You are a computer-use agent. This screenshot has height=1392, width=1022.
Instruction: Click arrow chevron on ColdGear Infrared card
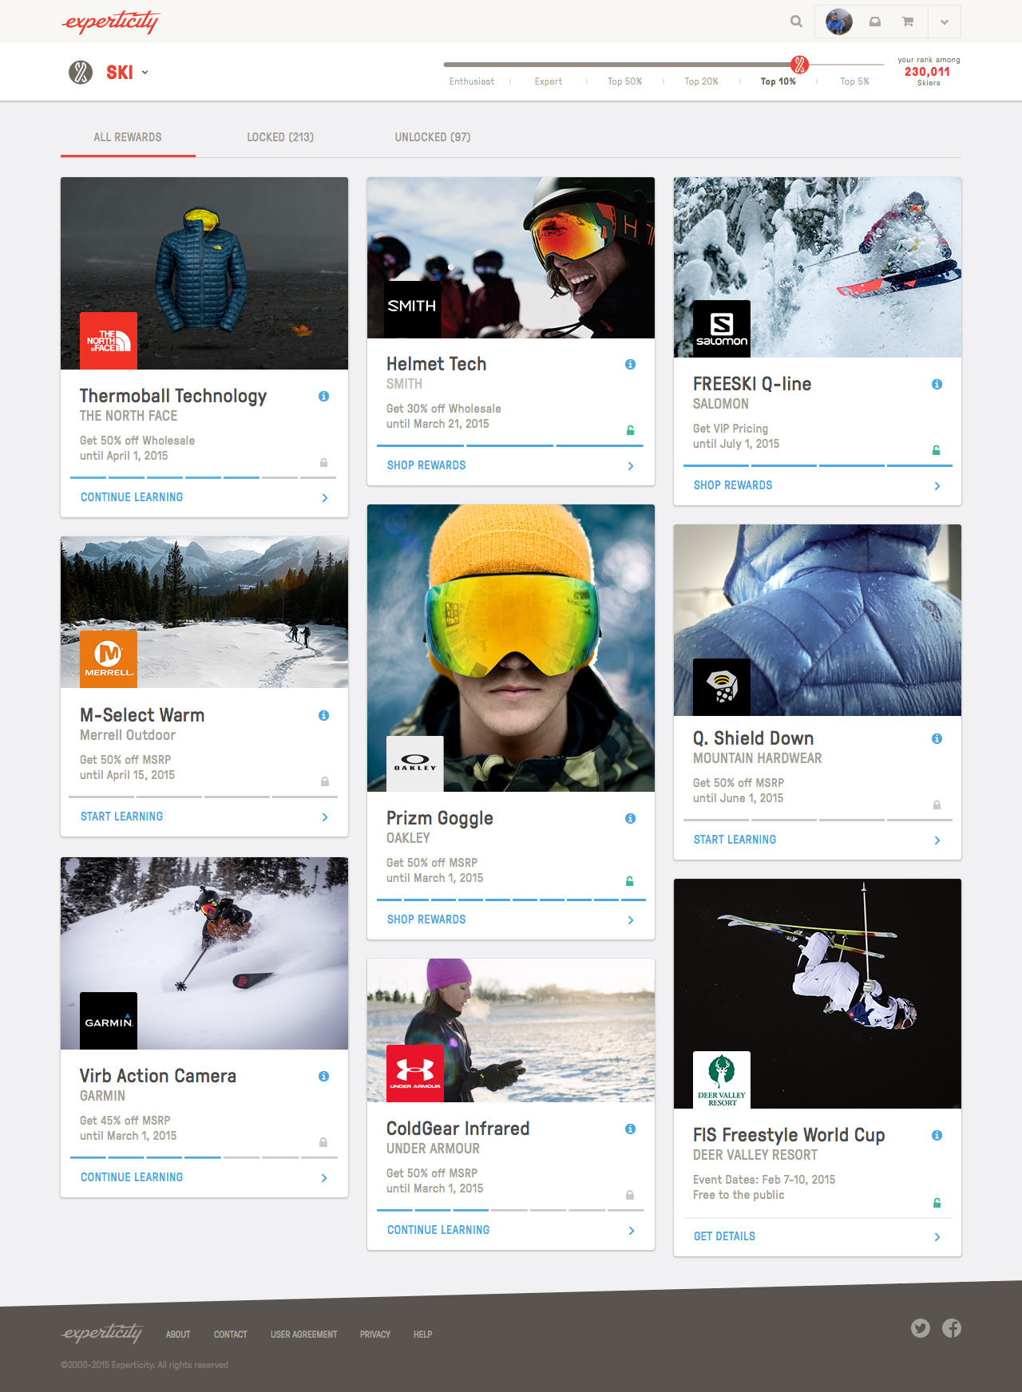tap(631, 1230)
